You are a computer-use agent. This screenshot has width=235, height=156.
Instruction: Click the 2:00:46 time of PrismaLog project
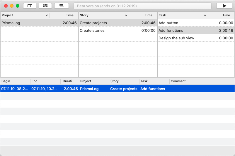[x=69, y=23]
